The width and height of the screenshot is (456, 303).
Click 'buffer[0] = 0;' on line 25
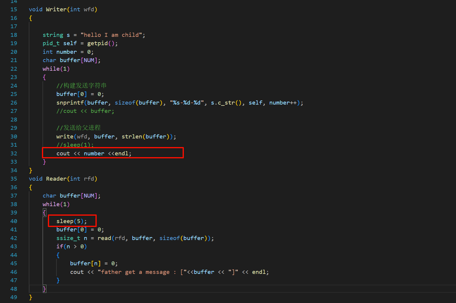tap(80, 94)
